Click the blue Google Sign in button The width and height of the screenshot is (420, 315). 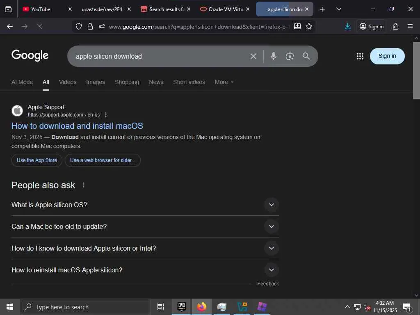coord(387,56)
